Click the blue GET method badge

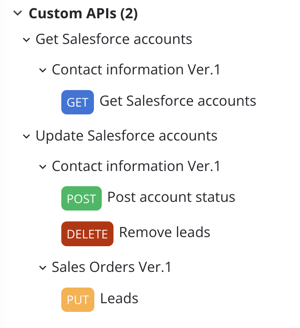77,102
